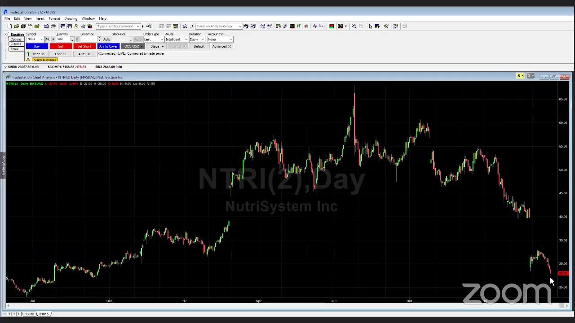Open the Route Intelligent dropdown
The width and height of the screenshot is (575, 323).
(x=186, y=39)
